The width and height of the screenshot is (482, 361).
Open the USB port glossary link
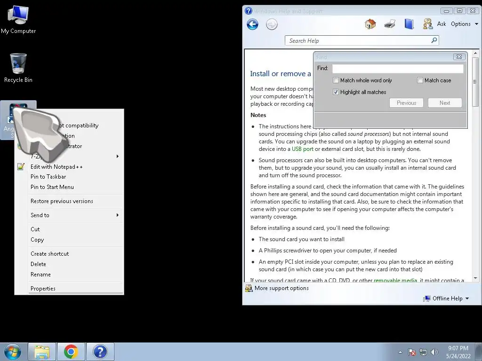(x=303, y=149)
